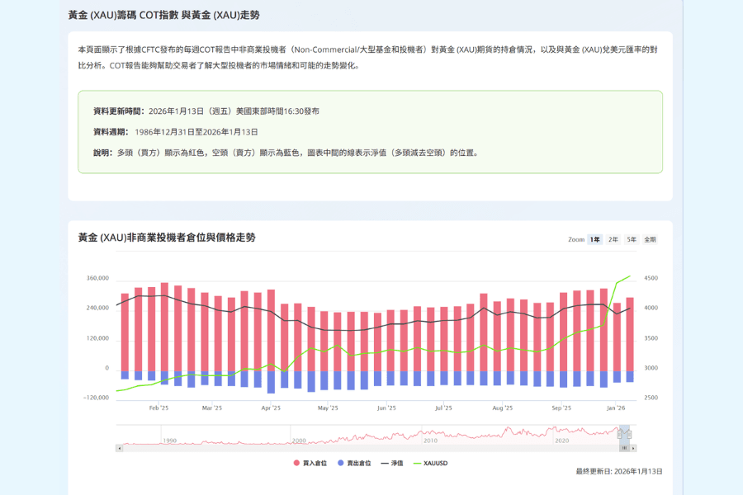
Task: Click the navigator scroll-right arrow
Action: pyautogui.click(x=635, y=447)
